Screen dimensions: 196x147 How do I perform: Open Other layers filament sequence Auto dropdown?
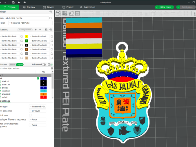pos(38,125)
